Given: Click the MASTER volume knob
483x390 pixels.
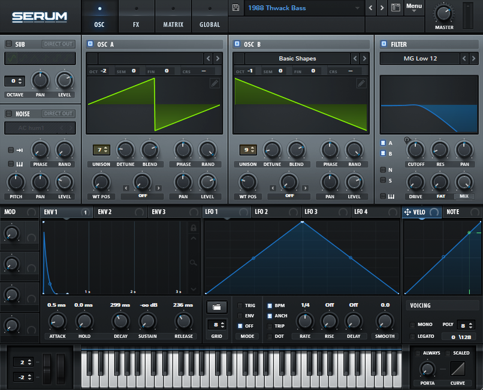Looking at the screenshot, I should 444,13.
